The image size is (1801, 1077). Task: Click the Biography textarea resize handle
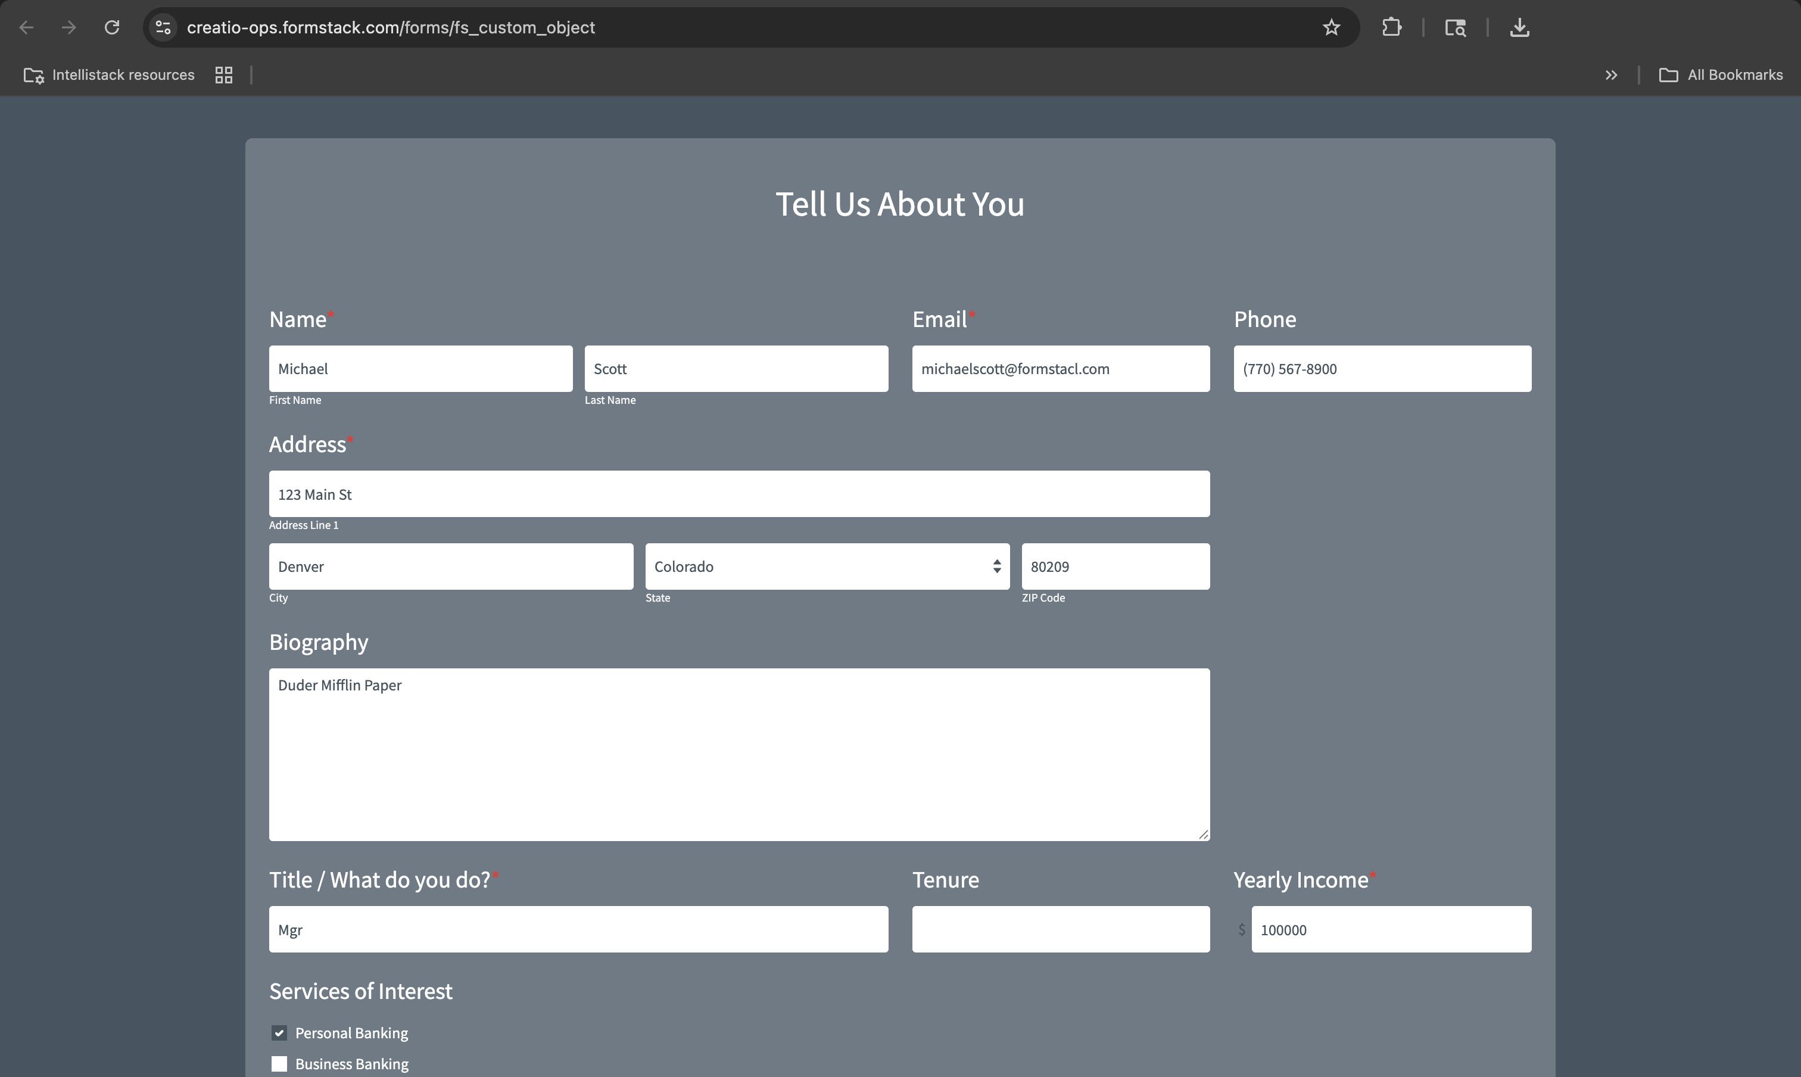(x=1203, y=835)
